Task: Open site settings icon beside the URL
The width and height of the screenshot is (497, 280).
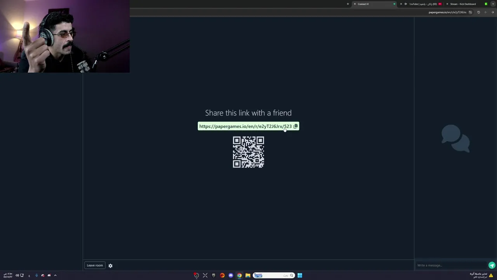Action: click(x=470, y=12)
